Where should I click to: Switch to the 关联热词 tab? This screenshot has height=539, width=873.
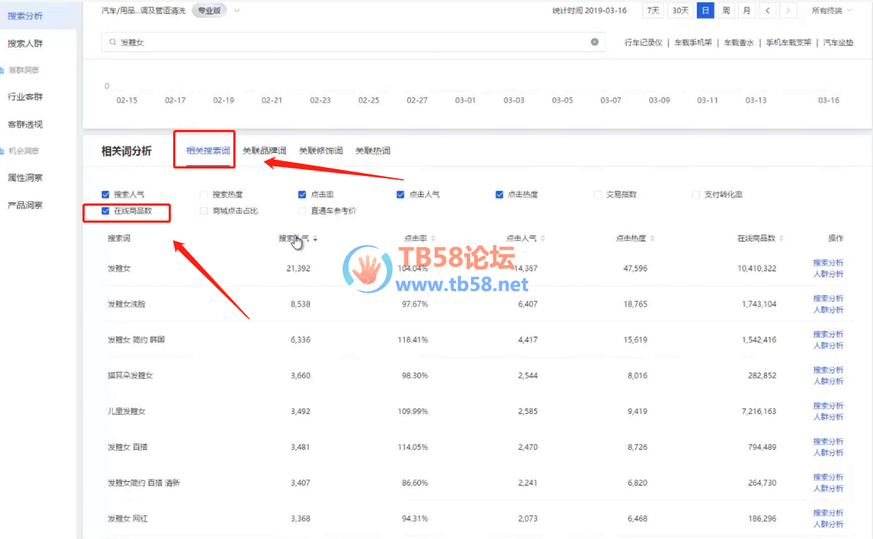[x=372, y=151]
